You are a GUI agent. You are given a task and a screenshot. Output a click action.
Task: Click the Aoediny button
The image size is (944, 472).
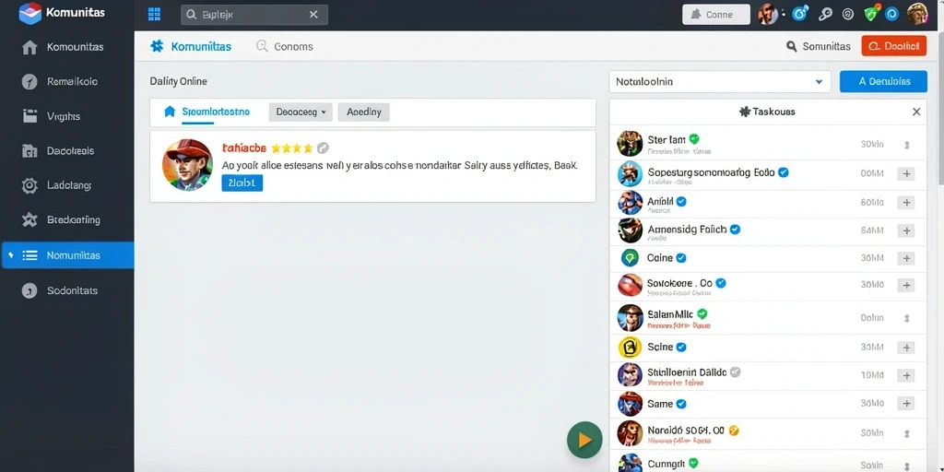363,112
